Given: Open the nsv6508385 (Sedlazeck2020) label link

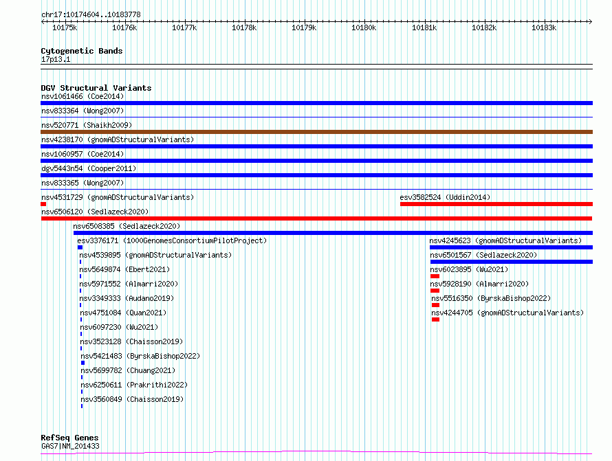Looking at the screenshot, I should pyautogui.click(x=127, y=226).
